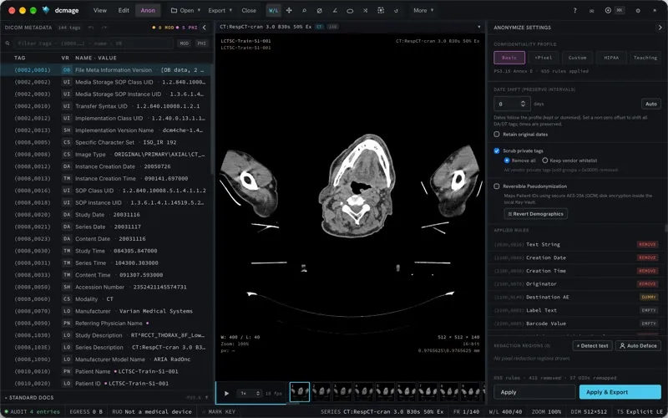Select the ellipse ROI tool

point(350,11)
